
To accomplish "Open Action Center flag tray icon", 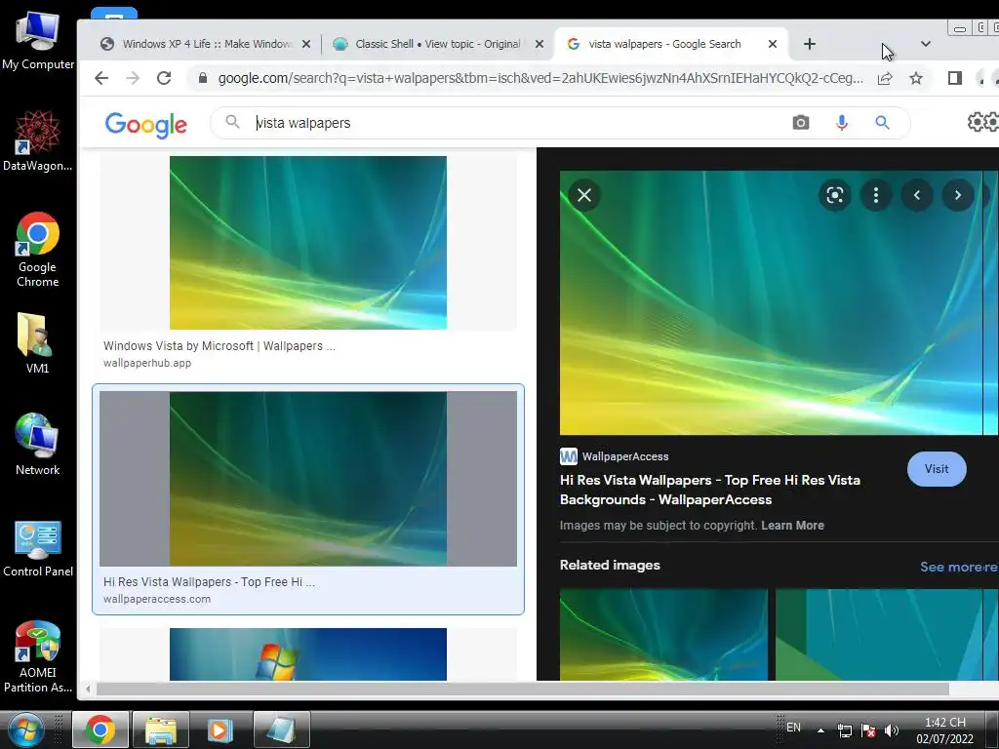I will click(867, 730).
